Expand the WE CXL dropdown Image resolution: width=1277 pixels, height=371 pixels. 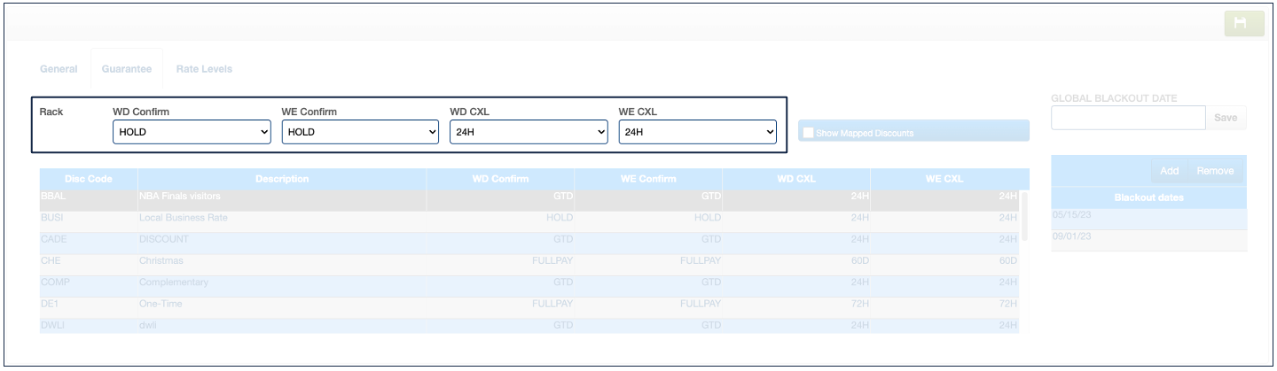pos(697,132)
